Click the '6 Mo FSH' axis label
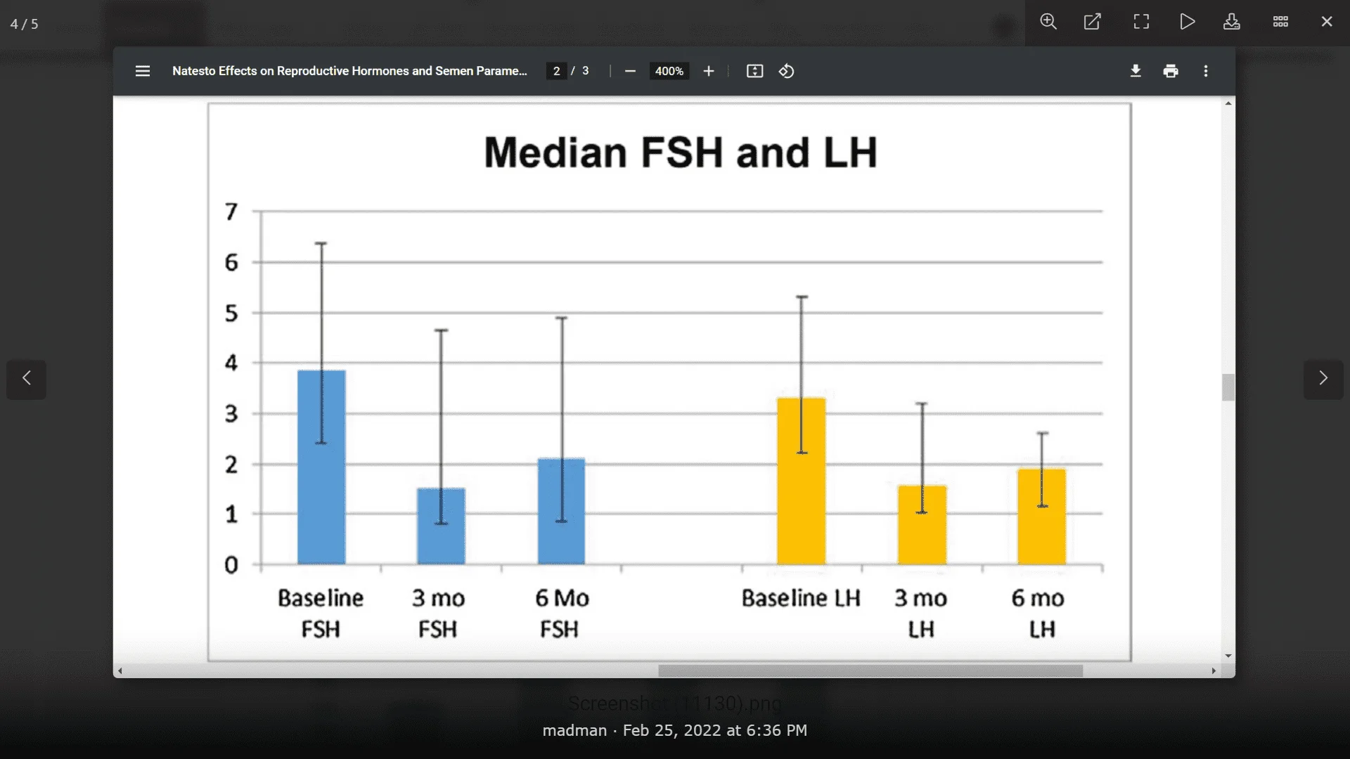This screenshot has width=1350, height=759. coord(561,614)
